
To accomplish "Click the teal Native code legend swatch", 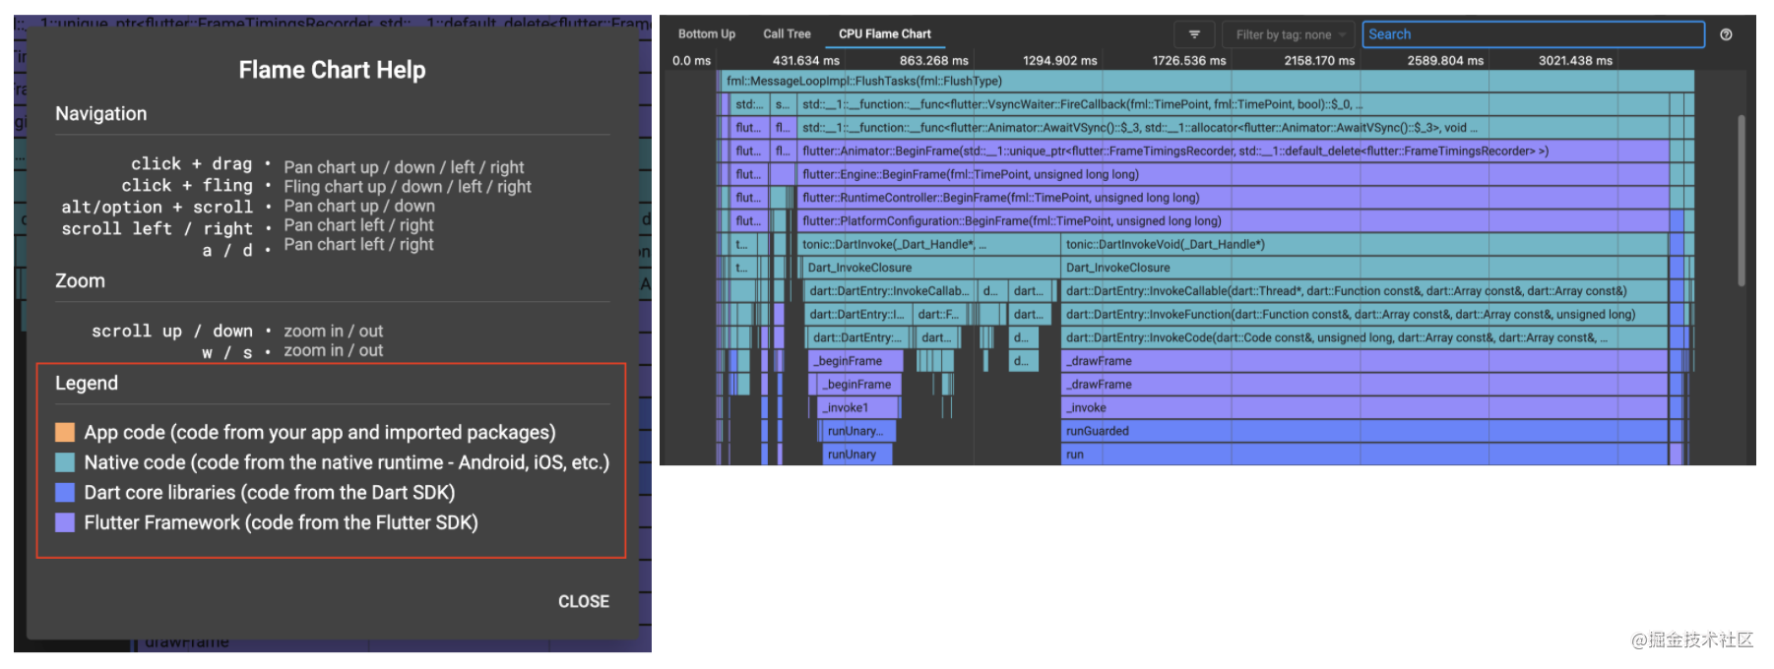I will (x=65, y=462).
